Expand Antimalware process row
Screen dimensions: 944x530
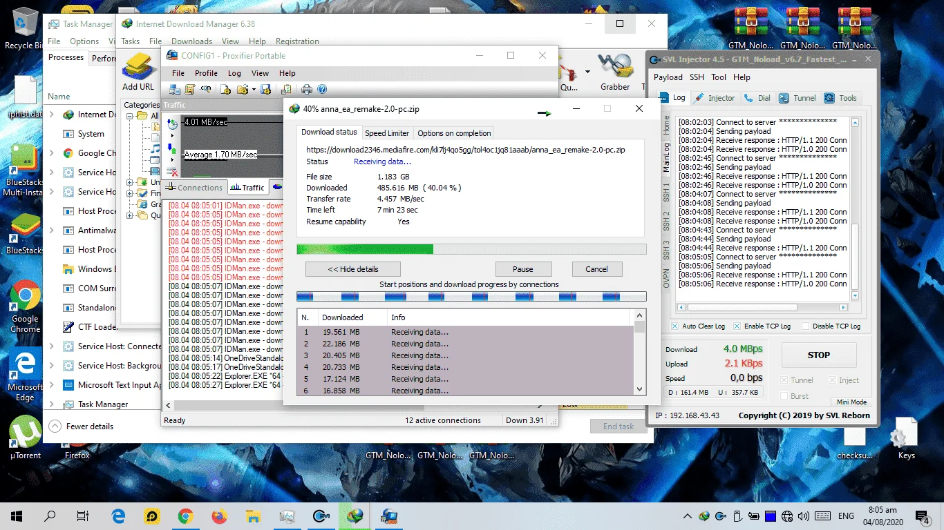[x=52, y=230]
